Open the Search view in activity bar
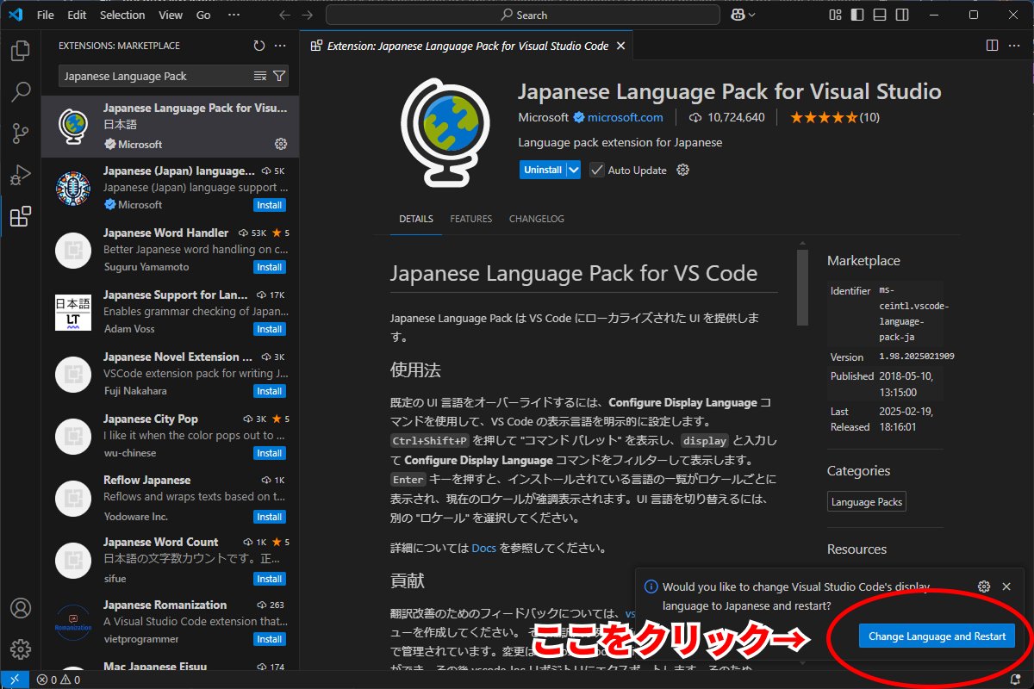Viewport: 1034px width, 689px height. 21,91
